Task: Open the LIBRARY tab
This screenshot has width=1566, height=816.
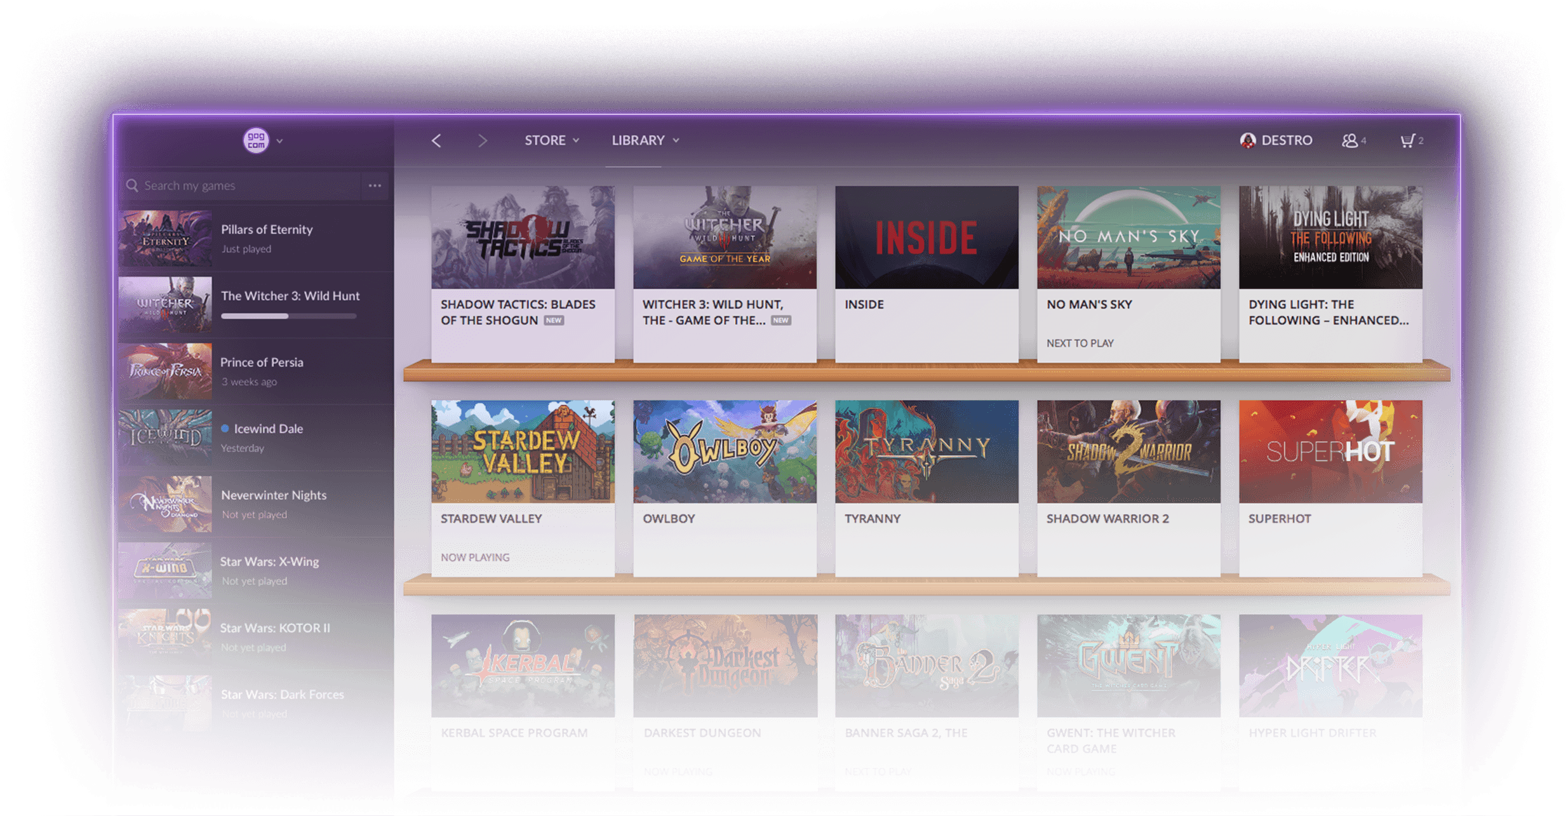Action: (x=638, y=140)
